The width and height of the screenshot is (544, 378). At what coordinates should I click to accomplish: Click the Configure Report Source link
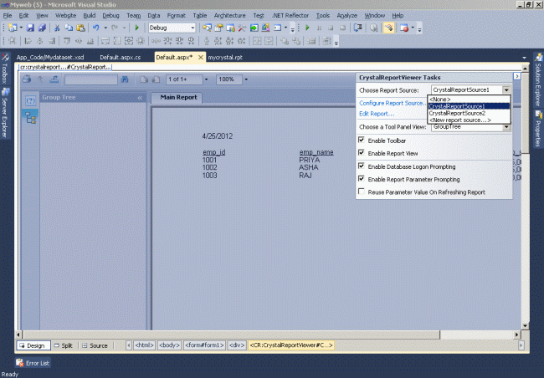(x=391, y=103)
